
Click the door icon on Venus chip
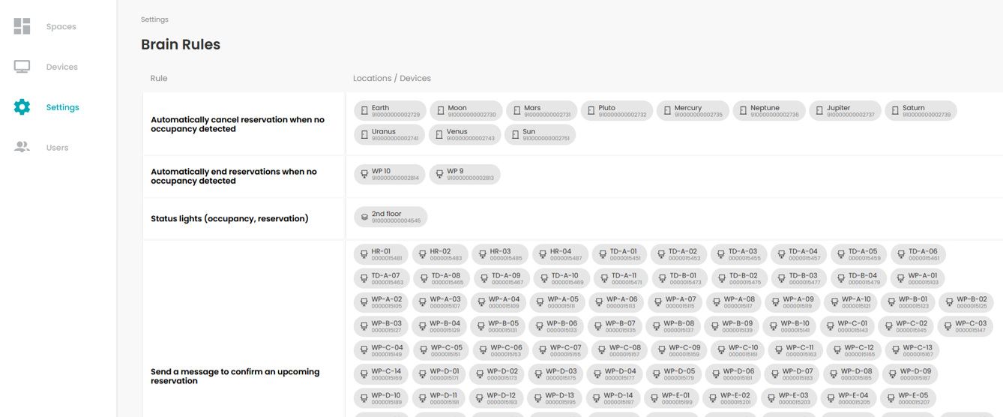coord(439,135)
